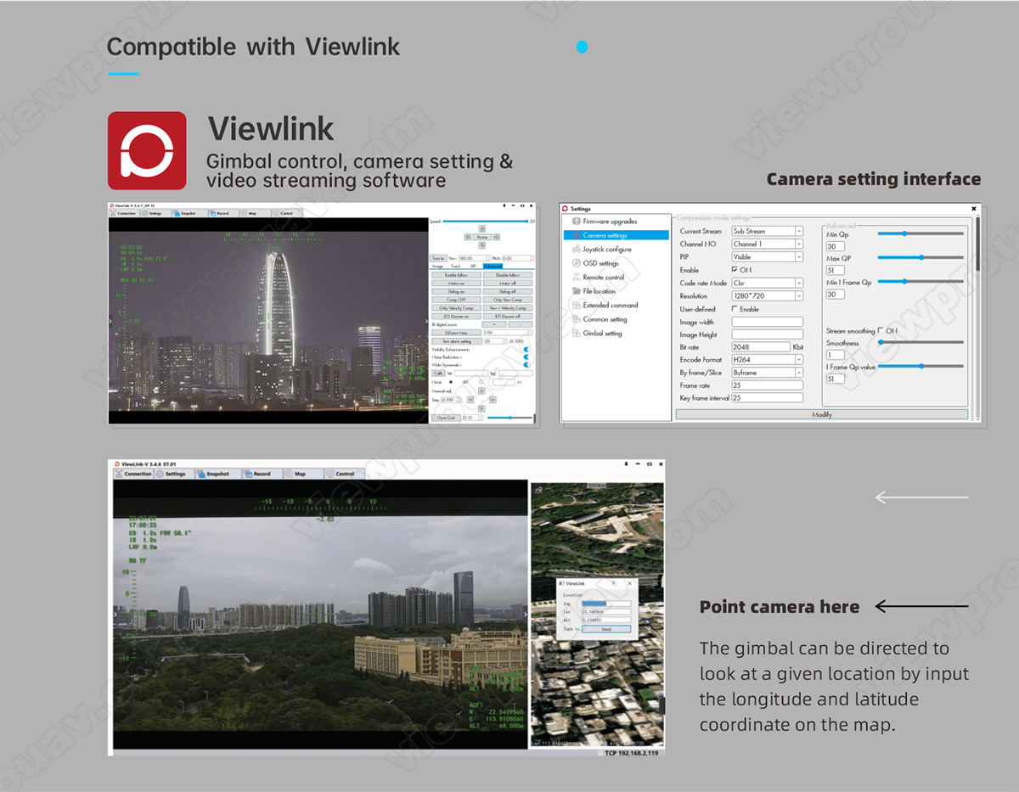Click the Send button in the location dialog
Image resolution: width=1019 pixels, height=792 pixels.
(x=605, y=629)
